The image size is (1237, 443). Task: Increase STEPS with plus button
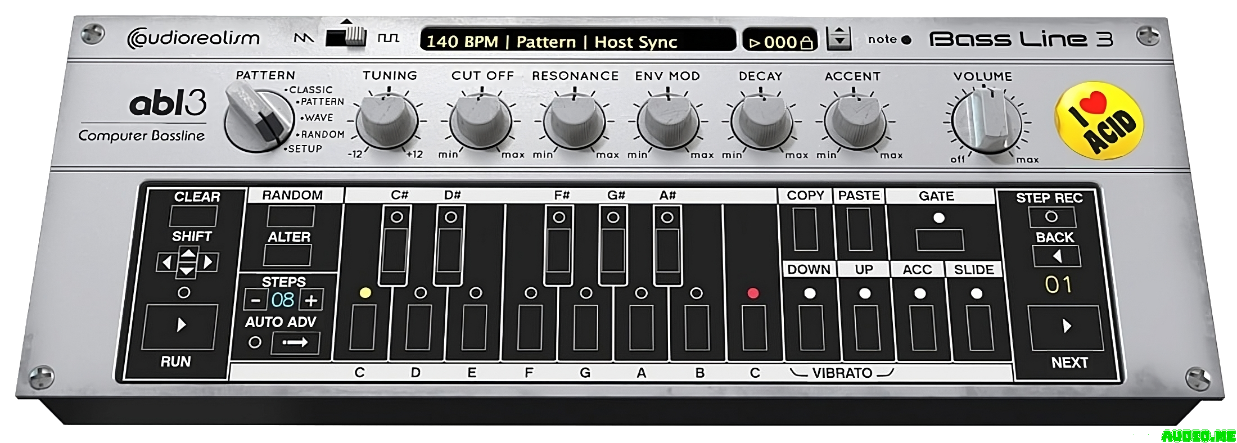[311, 300]
